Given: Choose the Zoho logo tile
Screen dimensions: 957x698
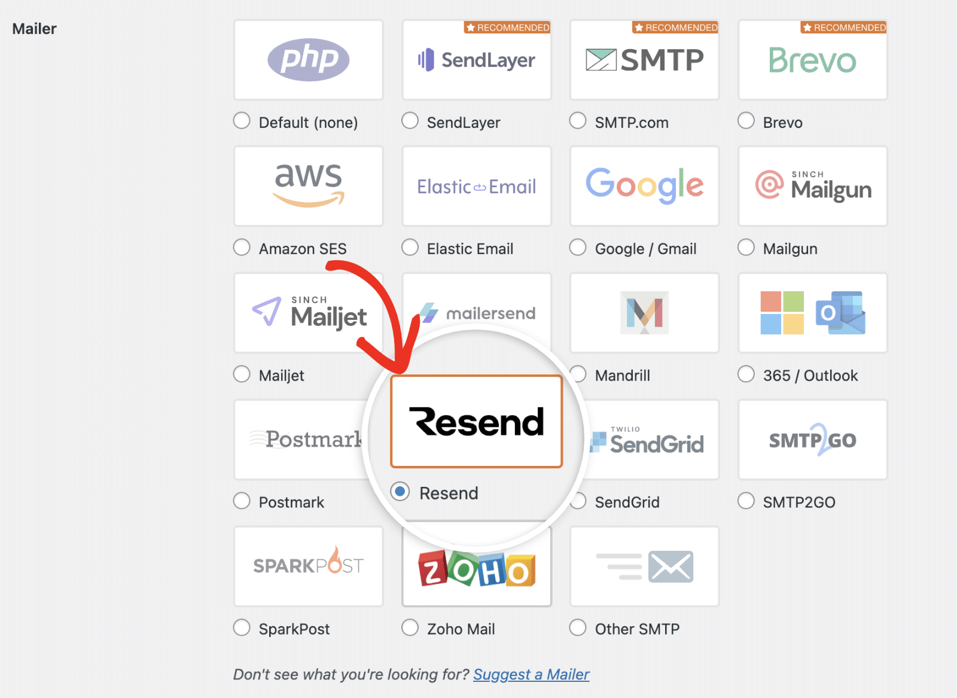Looking at the screenshot, I should [476, 569].
